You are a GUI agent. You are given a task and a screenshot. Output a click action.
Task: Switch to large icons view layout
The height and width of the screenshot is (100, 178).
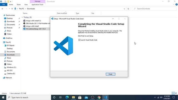tap(176, 93)
